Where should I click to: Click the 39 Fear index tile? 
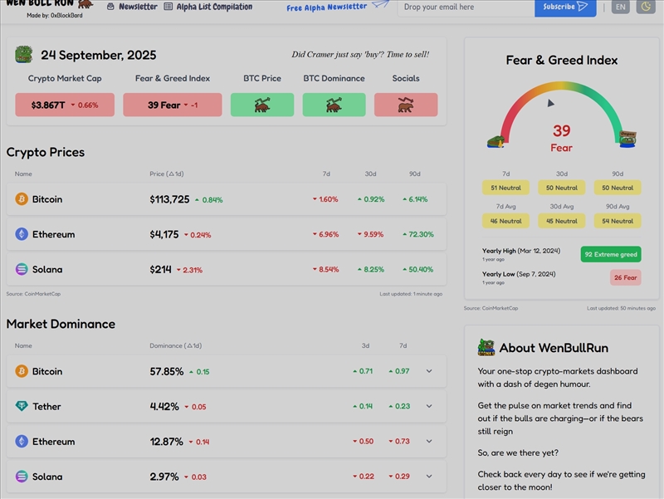click(173, 105)
